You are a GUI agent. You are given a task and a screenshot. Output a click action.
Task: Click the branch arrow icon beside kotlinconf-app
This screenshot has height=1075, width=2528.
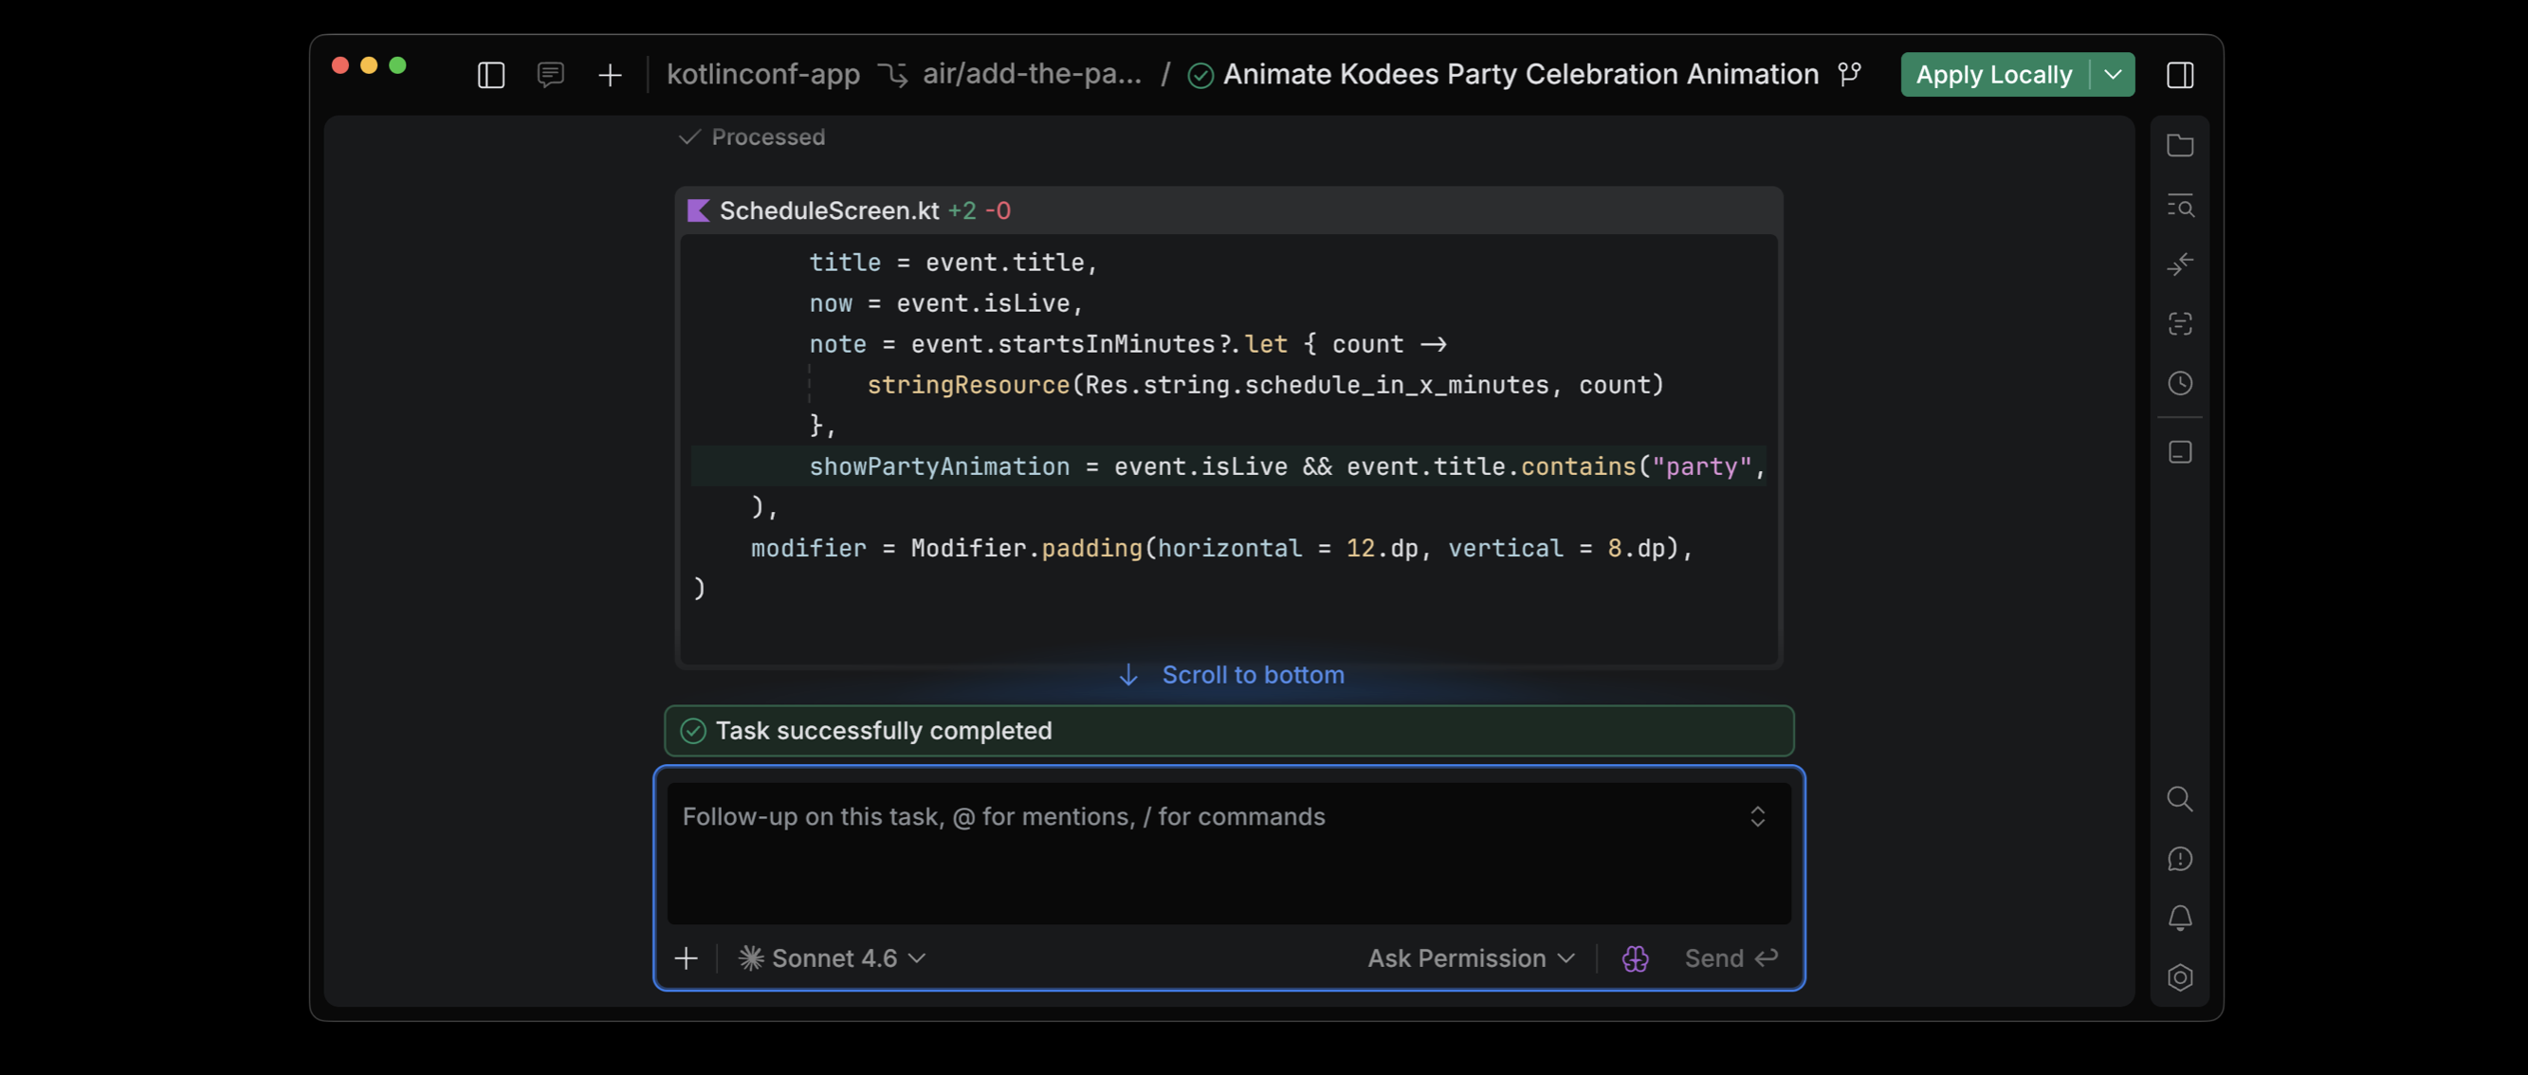pos(892,75)
